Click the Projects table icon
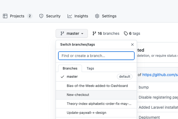The height and width of the screenshot is (119, 178). coord(5,16)
